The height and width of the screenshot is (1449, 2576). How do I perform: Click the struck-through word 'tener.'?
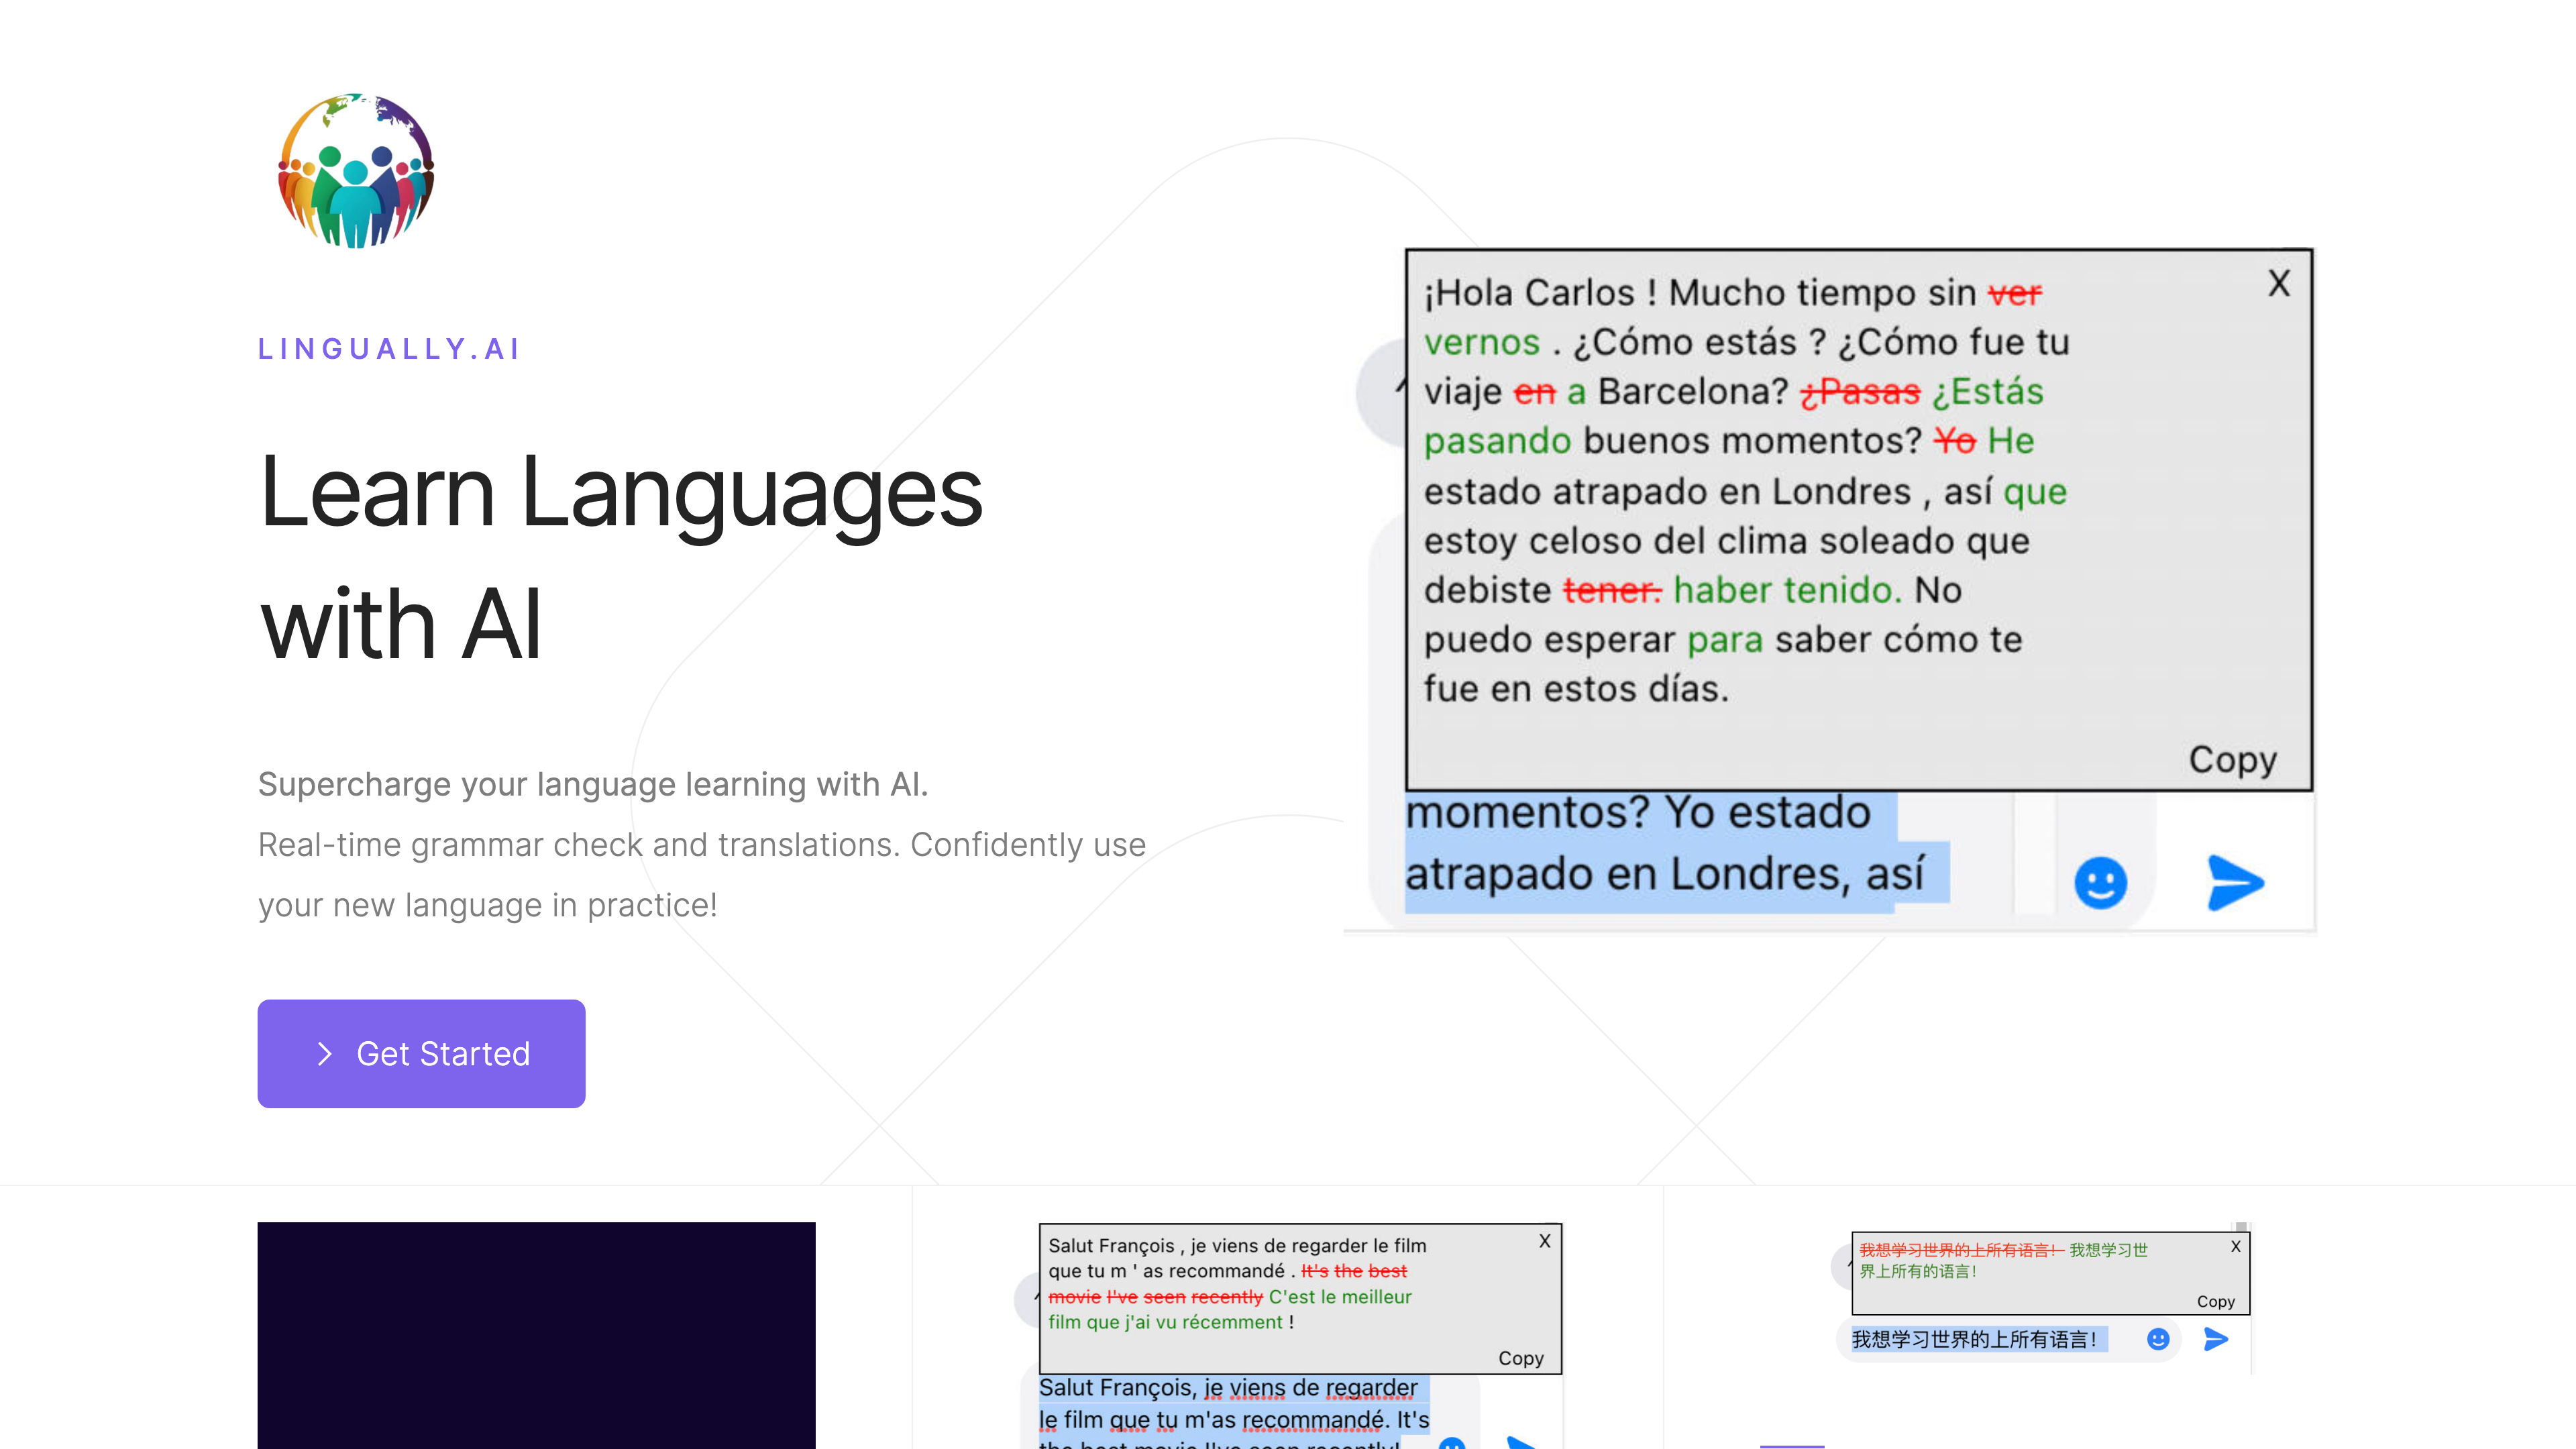[1612, 590]
